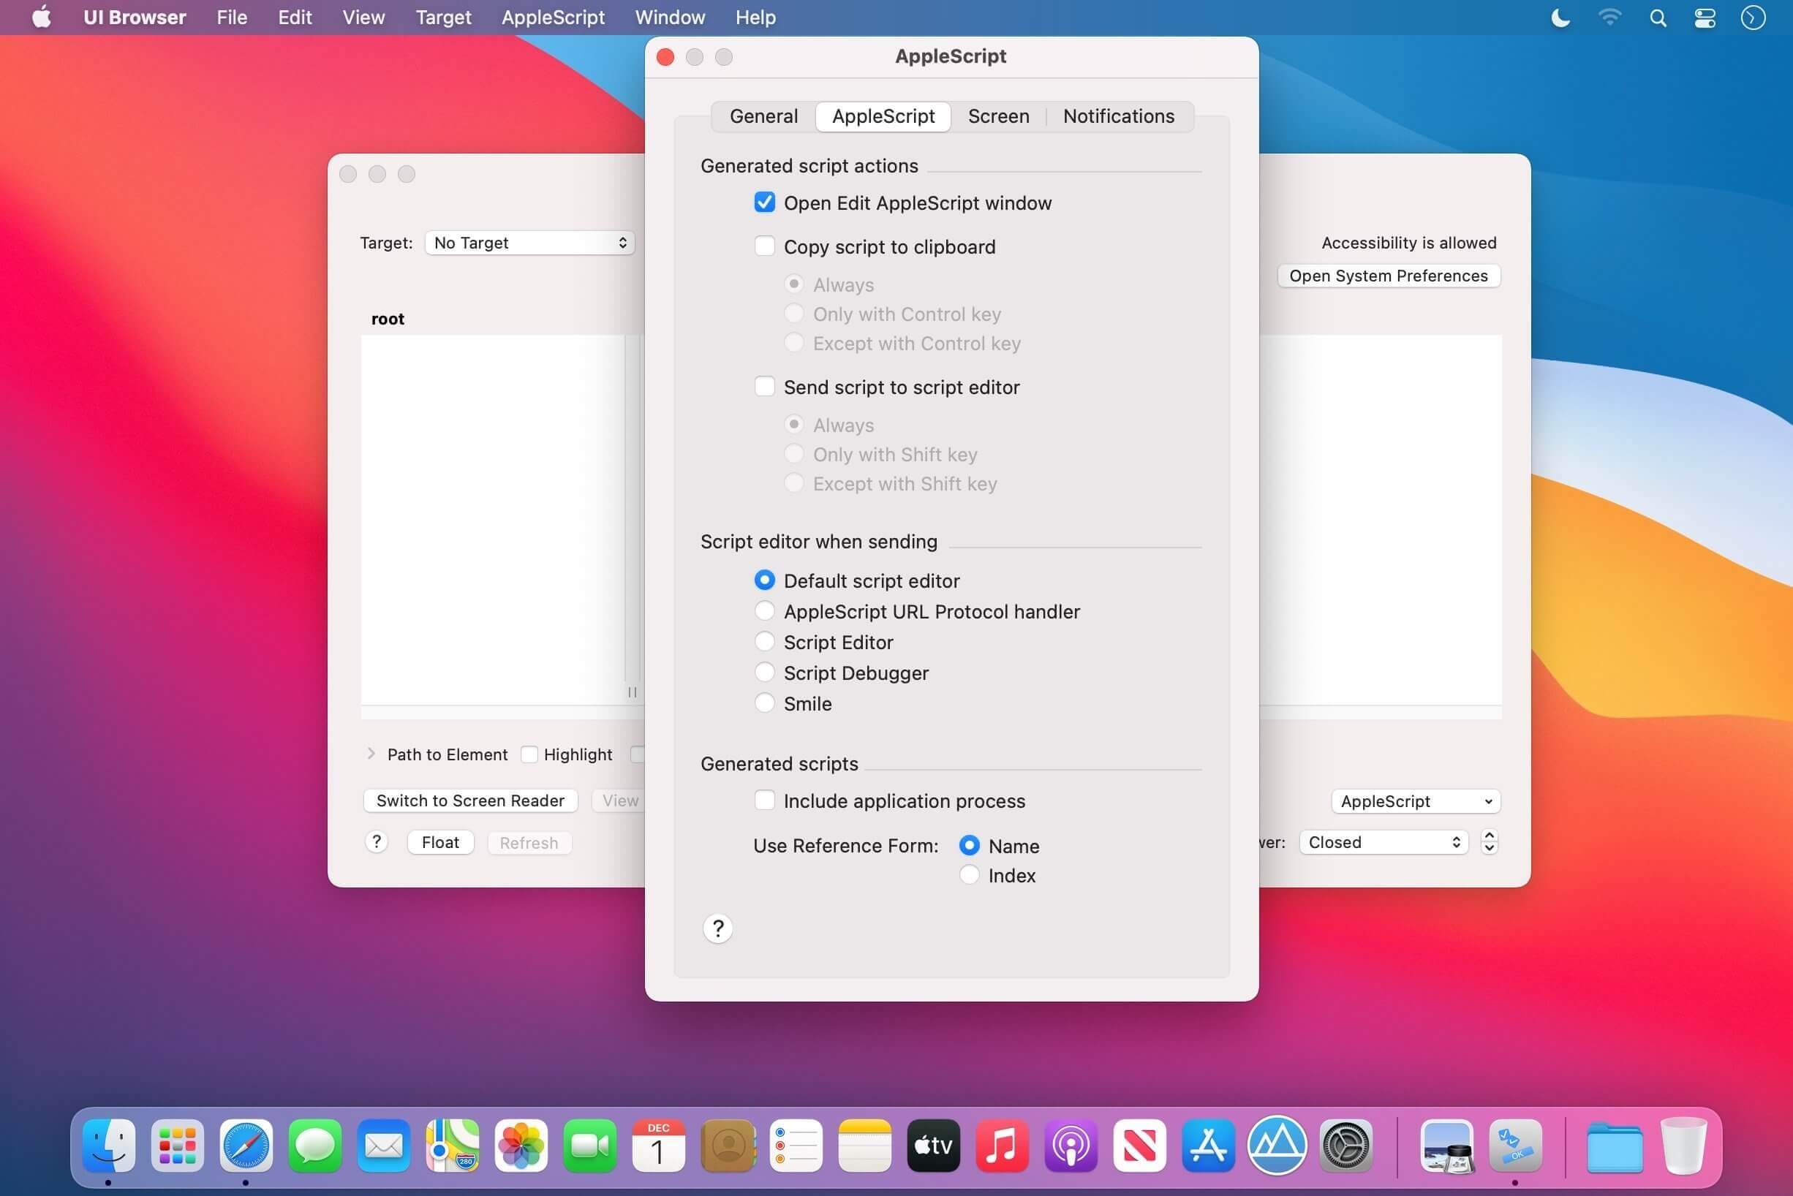Launch Apple TV from the Dock

click(933, 1146)
